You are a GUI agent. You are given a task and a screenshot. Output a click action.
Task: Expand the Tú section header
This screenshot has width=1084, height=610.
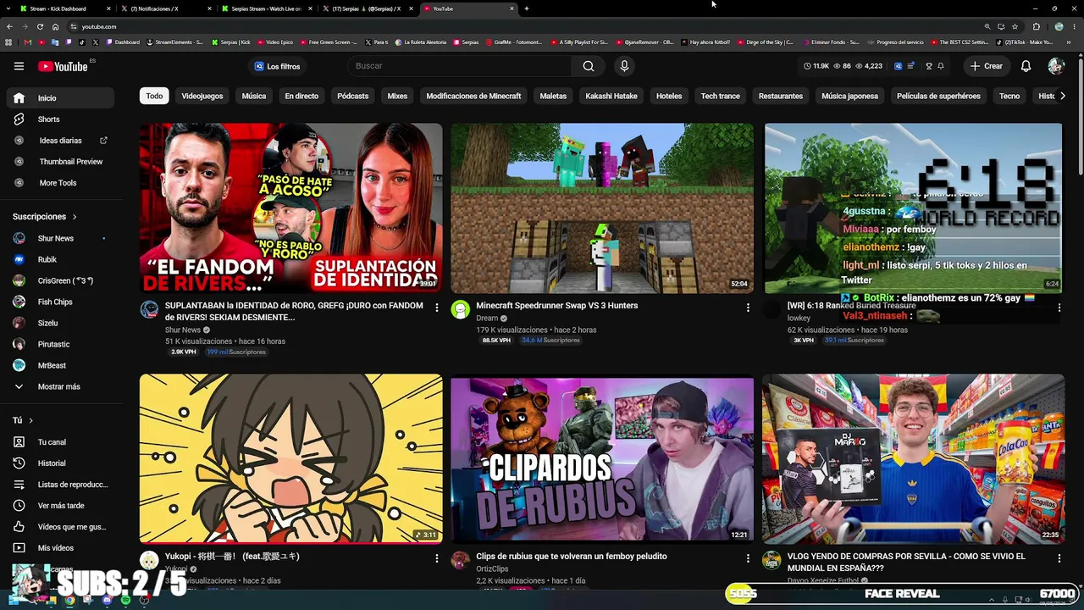(23, 420)
